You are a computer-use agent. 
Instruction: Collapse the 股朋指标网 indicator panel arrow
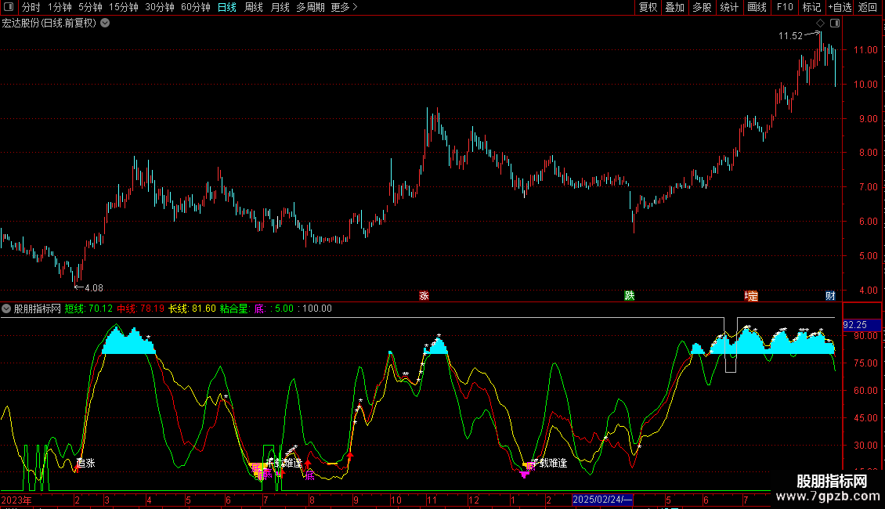[7, 309]
